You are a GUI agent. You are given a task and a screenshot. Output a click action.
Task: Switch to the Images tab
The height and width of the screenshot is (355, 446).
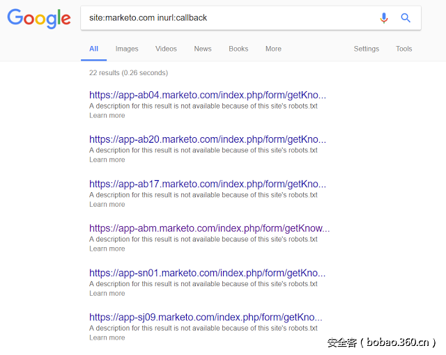[x=127, y=49]
